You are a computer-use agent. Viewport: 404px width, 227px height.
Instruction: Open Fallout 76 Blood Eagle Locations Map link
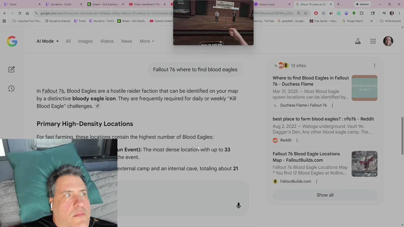coord(306,157)
